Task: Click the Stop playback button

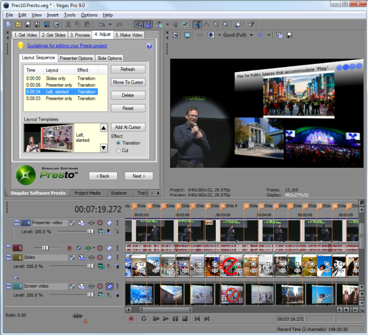Action: tap(185, 319)
